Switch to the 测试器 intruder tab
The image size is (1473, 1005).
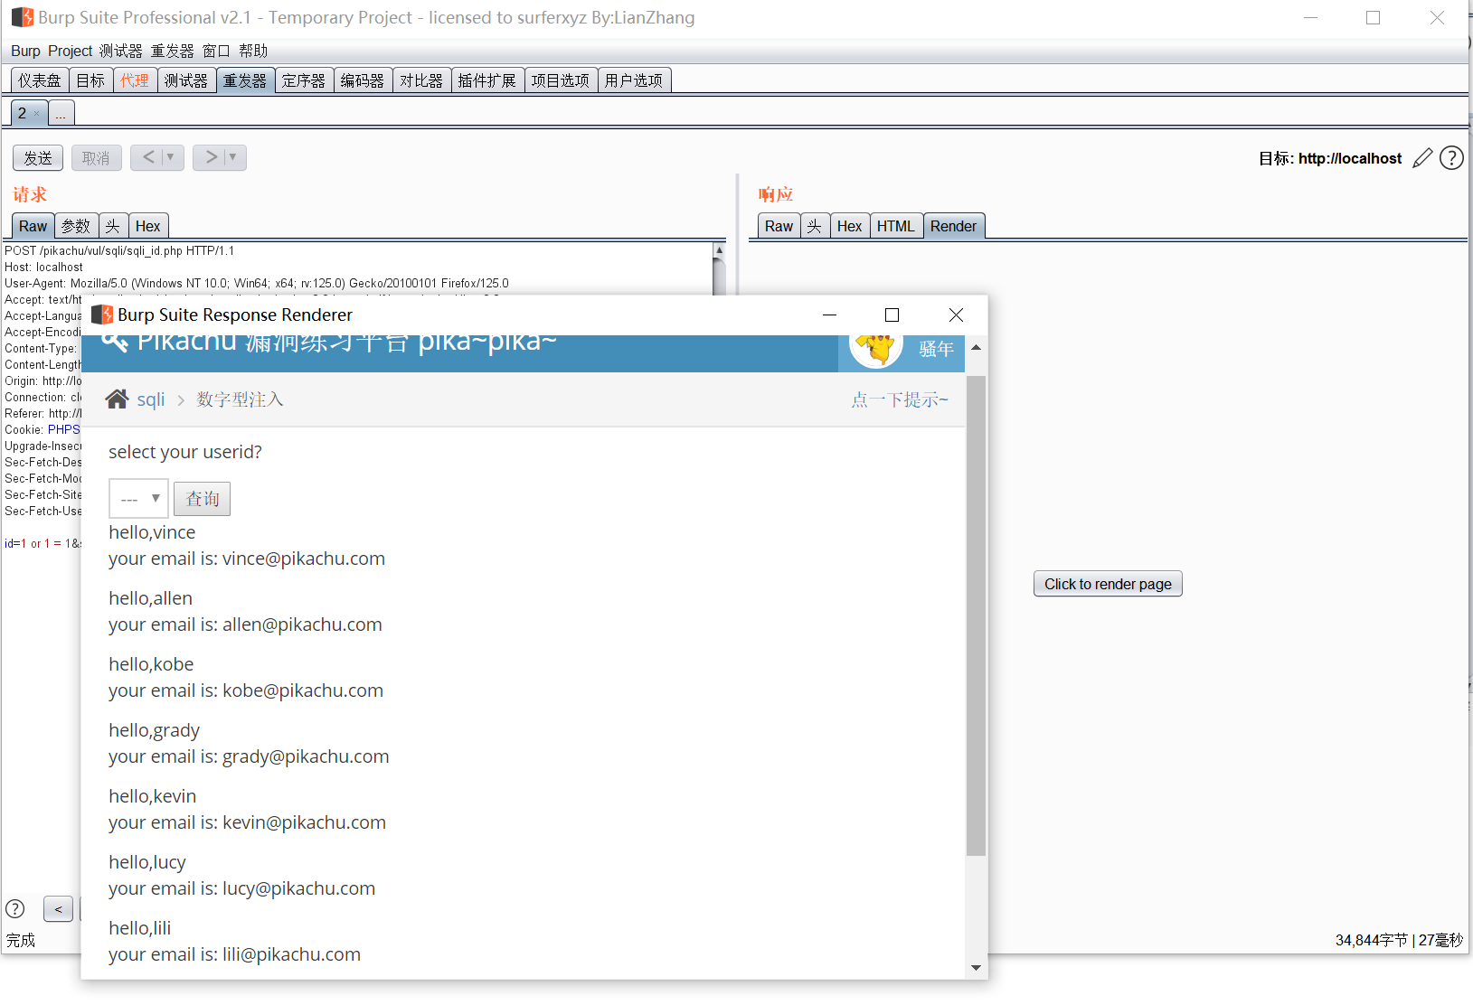coord(186,80)
